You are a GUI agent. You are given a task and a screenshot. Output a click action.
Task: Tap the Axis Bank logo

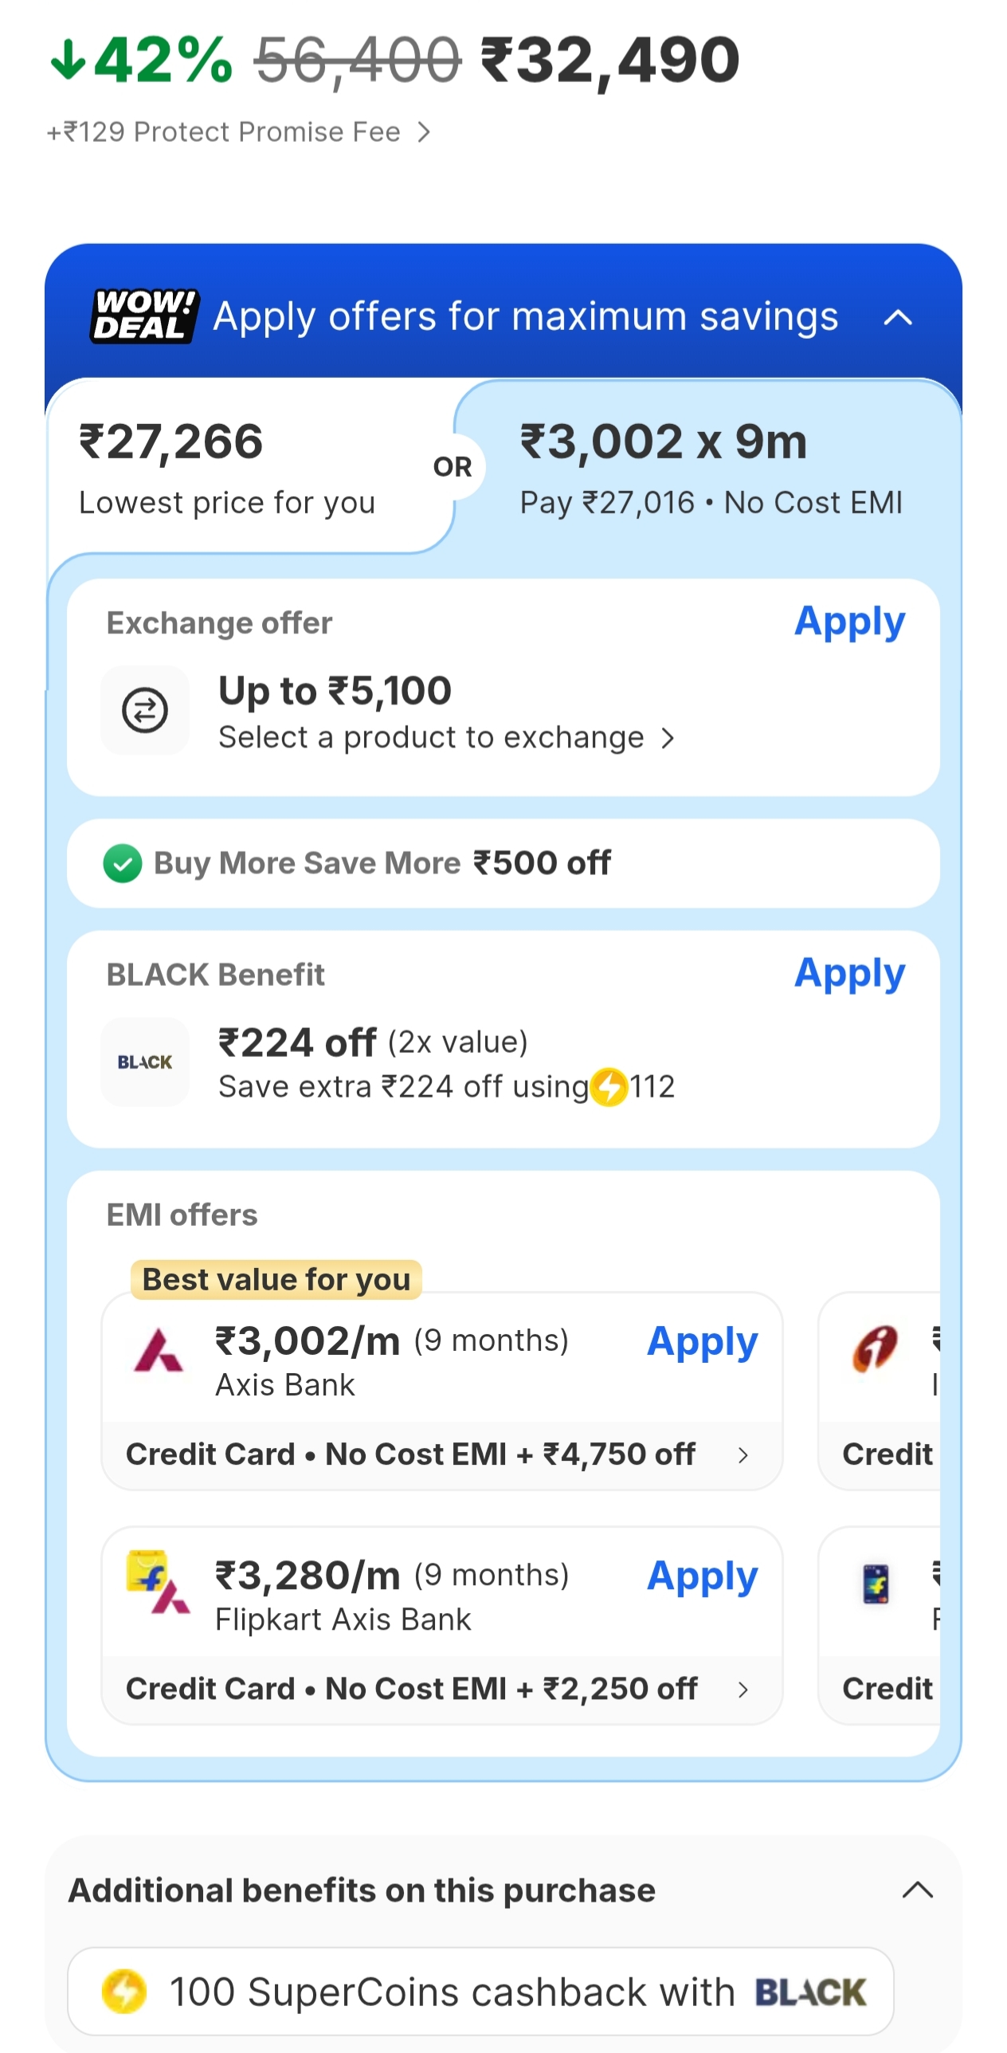coord(159,1351)
